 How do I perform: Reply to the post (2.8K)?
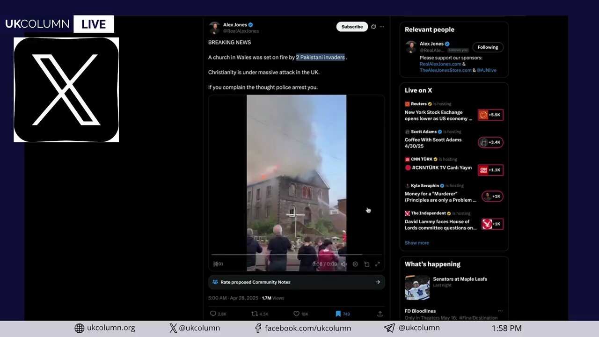218,314
